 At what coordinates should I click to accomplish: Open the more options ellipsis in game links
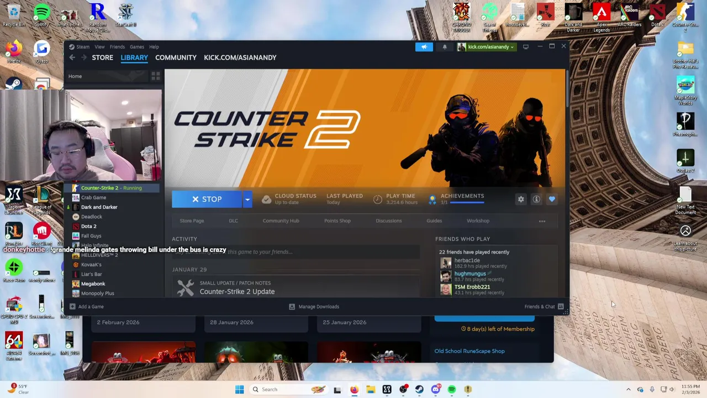pyautogui.click(x=542, y=221)
